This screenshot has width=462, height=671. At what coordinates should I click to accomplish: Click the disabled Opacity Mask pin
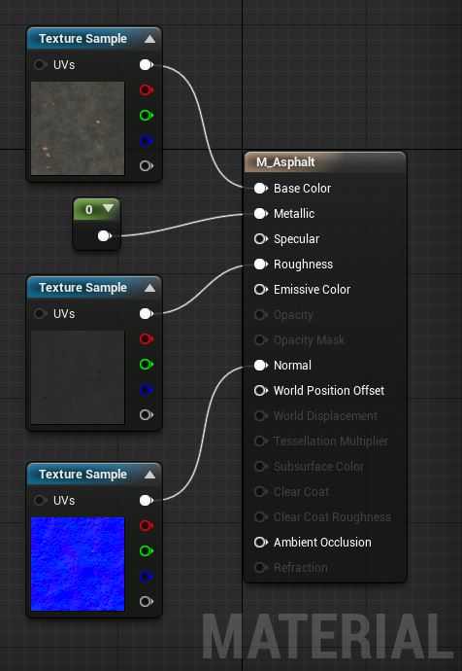(261, 339)
